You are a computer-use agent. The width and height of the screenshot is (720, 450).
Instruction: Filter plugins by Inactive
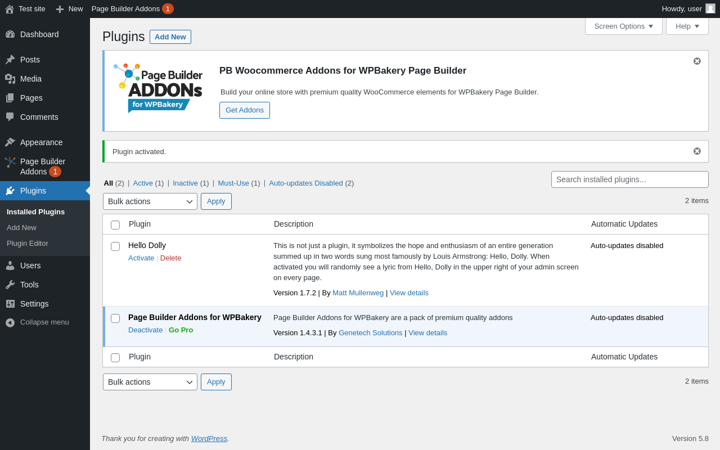pos(185,183)
